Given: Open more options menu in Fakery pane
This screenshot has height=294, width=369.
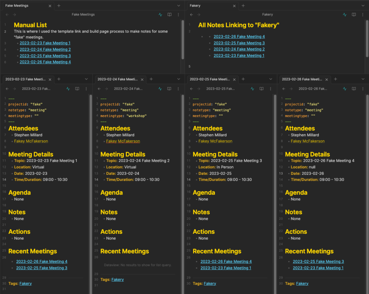Looking at the screenshot, I should [x=363, y=15].
